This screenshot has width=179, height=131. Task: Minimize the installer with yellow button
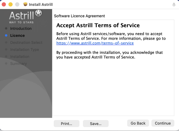click(x=10, y=4)
